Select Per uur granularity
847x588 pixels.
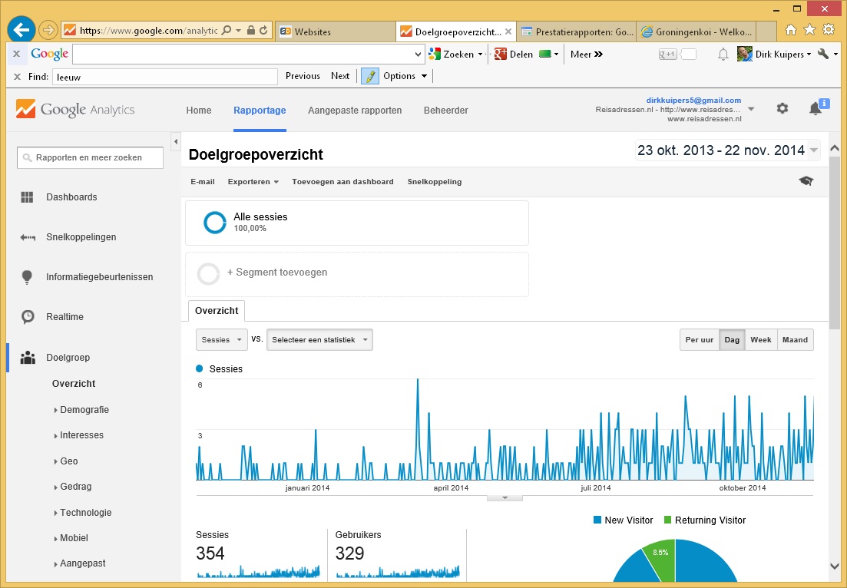(699, 339)
